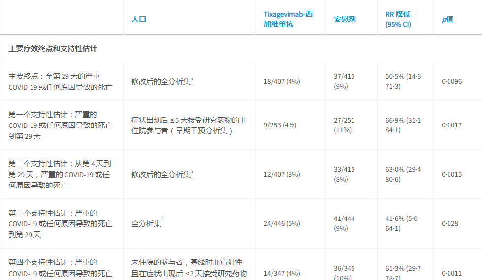Click the RR 降低 (95% CI) header

pos(398,19)
